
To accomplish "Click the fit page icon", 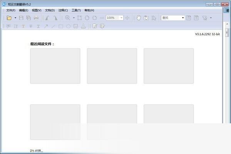I will [87, 18].
